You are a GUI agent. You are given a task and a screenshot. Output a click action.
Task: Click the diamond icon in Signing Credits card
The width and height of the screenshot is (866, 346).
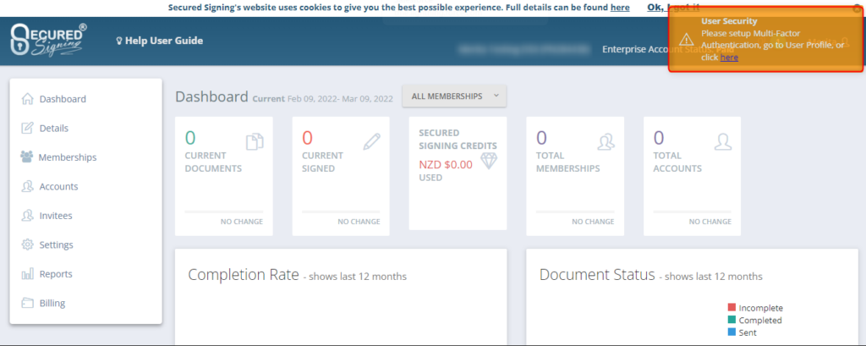click(489, 161)
